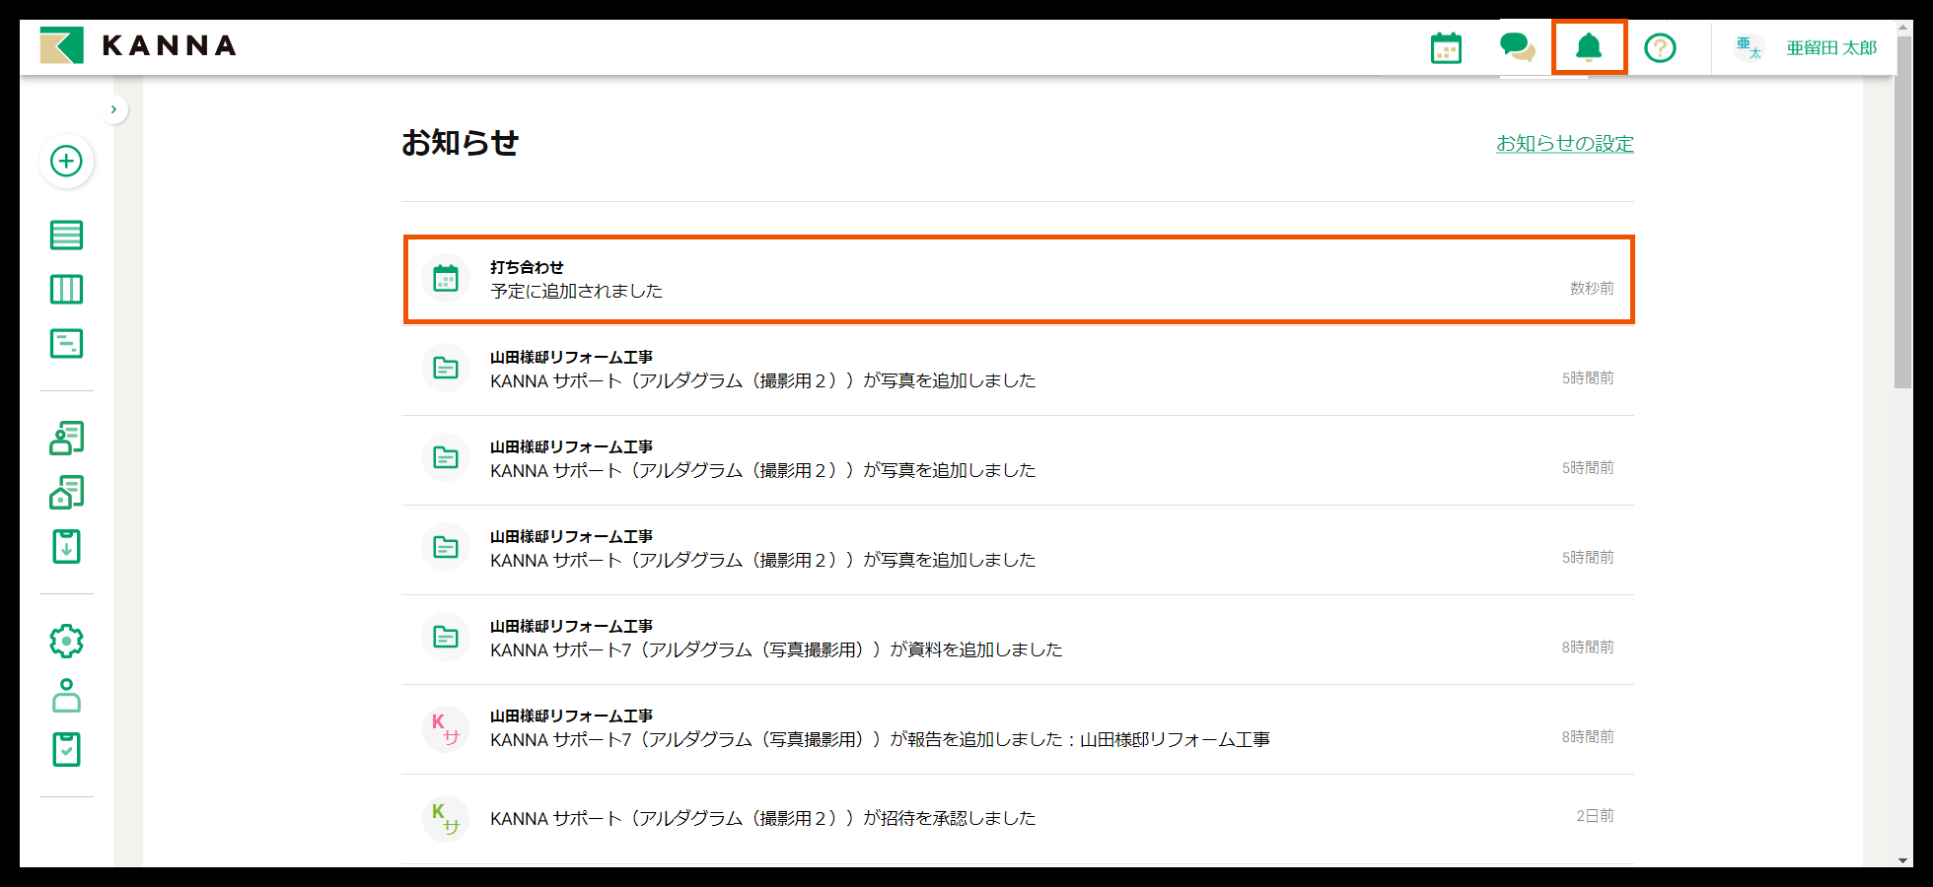Viewport: 1933px width, 887px height.
Task: Select the board view icon in the sidebar
Action: tap(65, 289)
